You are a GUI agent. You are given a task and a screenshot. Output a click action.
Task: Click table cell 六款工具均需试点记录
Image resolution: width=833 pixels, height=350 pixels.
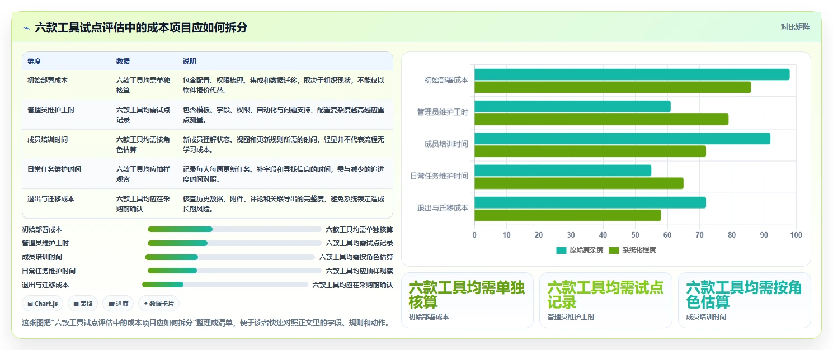pyautogui.click(x=143, y=115)
